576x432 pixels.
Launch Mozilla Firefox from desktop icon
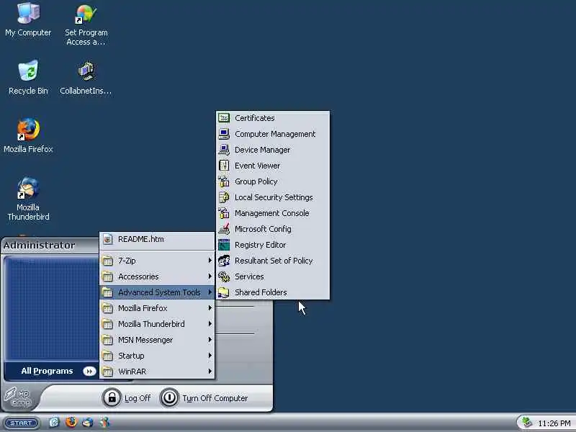(28, 135)
